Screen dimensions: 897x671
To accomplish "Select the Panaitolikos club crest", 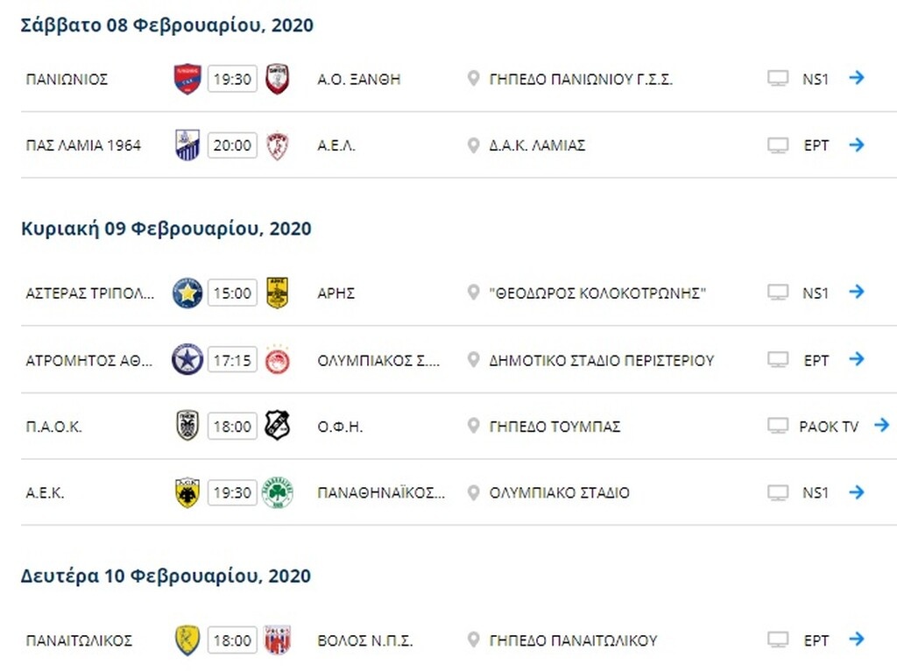I will [x=187, y=639].
